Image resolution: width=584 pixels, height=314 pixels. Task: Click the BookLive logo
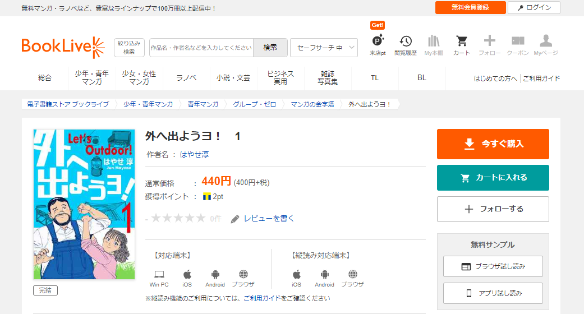[x=63, y=47]
